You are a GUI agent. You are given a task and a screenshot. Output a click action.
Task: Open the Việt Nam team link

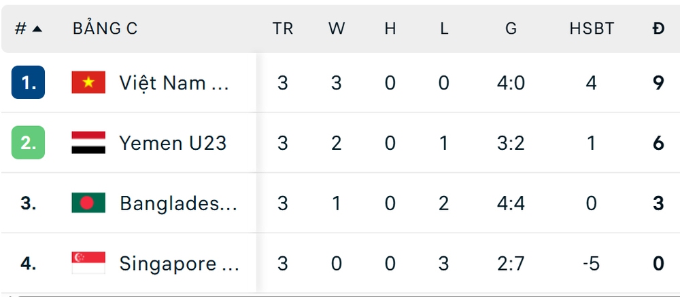174,83
